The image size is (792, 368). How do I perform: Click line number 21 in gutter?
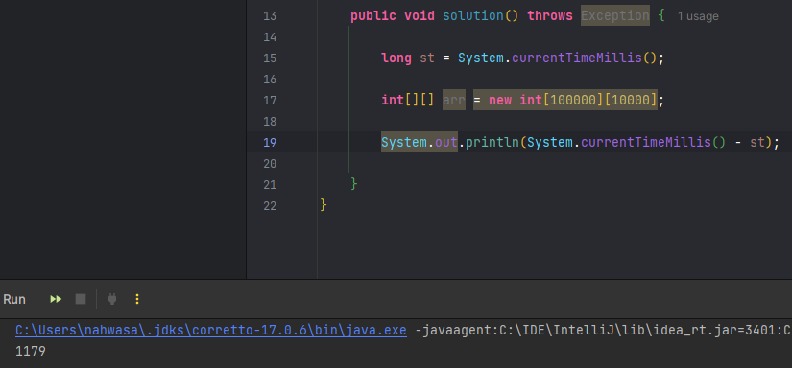[269, 185]
